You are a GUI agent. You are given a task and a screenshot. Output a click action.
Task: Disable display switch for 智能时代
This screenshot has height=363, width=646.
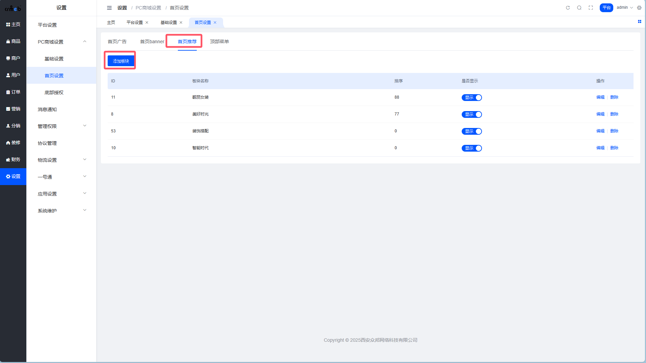point(472,148)
